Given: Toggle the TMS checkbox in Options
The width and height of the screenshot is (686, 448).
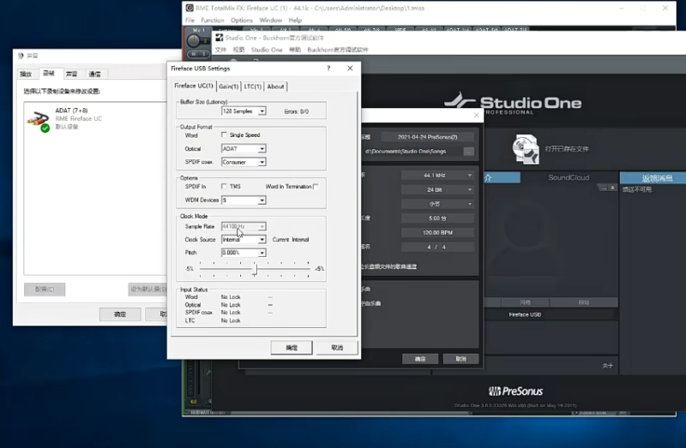Looking at the screenshot, I should [225, 186].
